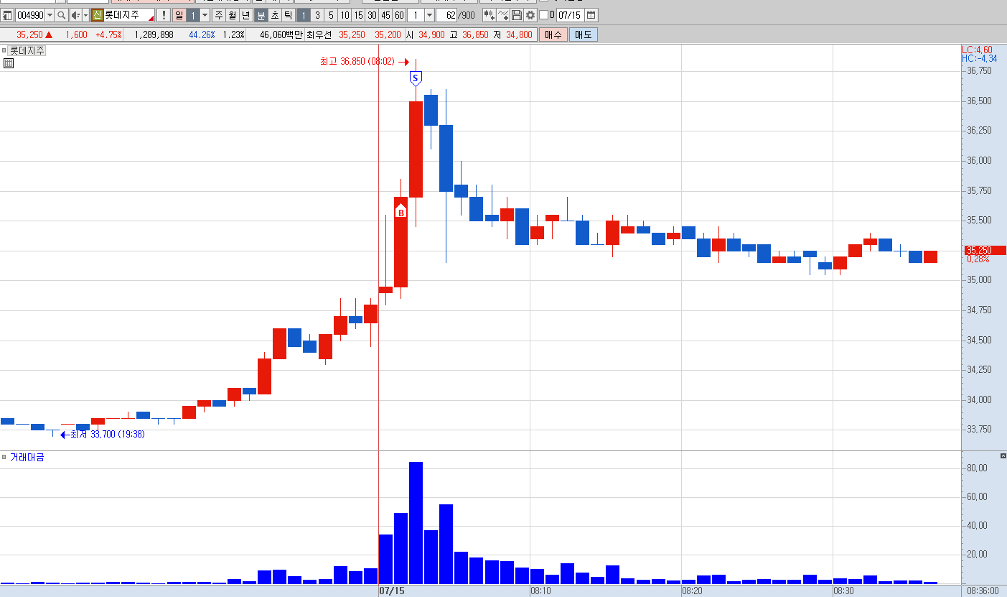Viewport: 1007px width, 597px height.
Task: Switch to the 분 (minute) chart period
Action: [x=261, y=15]
